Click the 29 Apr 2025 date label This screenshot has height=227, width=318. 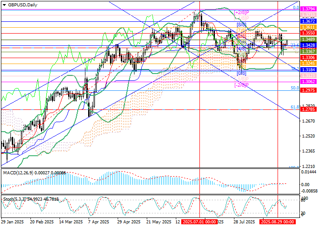pos(129,222)
